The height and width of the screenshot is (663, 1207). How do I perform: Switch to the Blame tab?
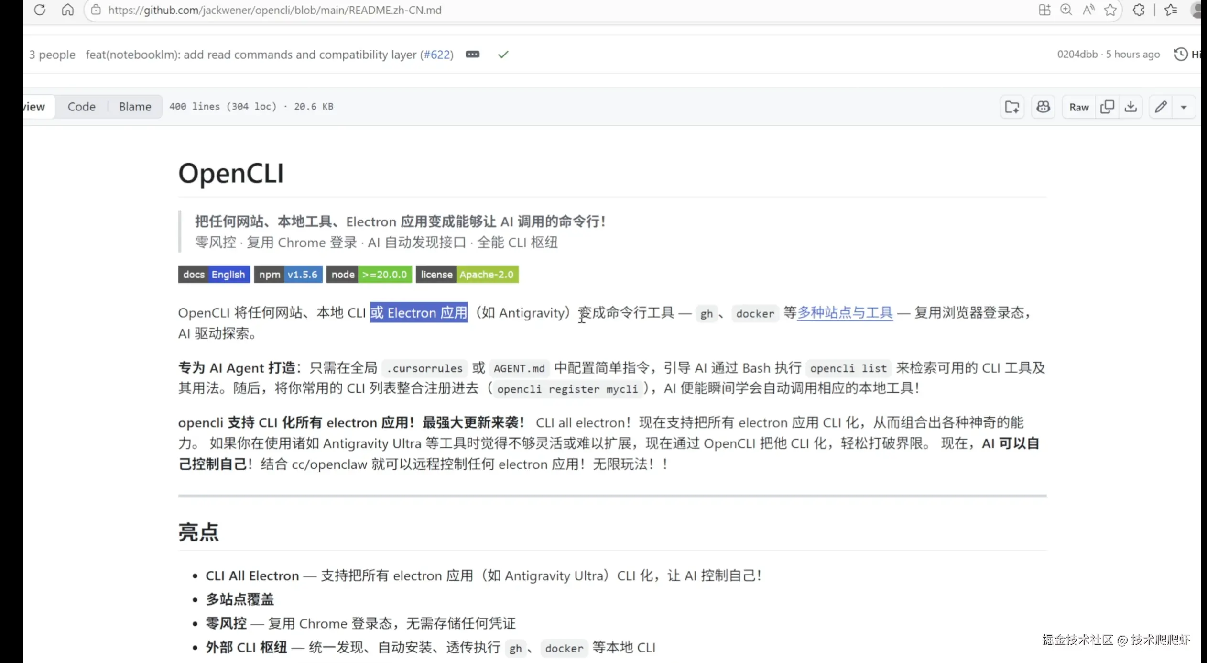coord(135,107)
